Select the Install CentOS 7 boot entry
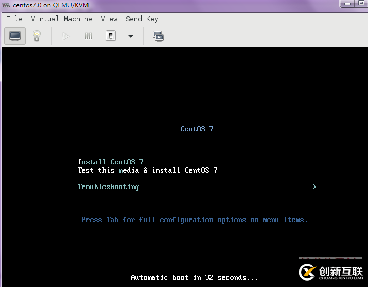 111,162
